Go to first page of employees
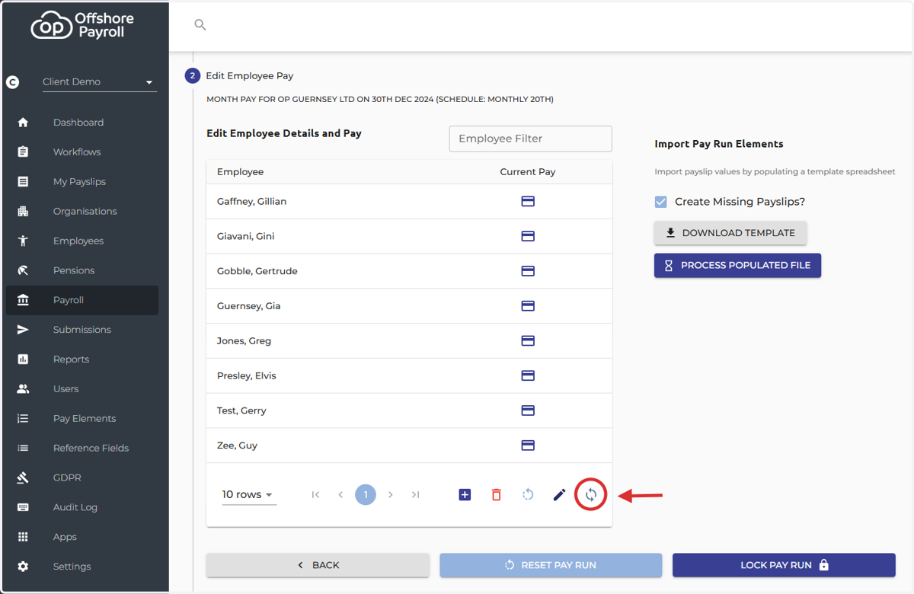Screen dimensions: 914x594 315,495
